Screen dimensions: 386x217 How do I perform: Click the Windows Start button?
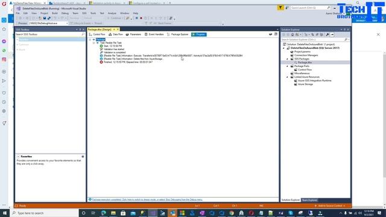tap(5, 213)
